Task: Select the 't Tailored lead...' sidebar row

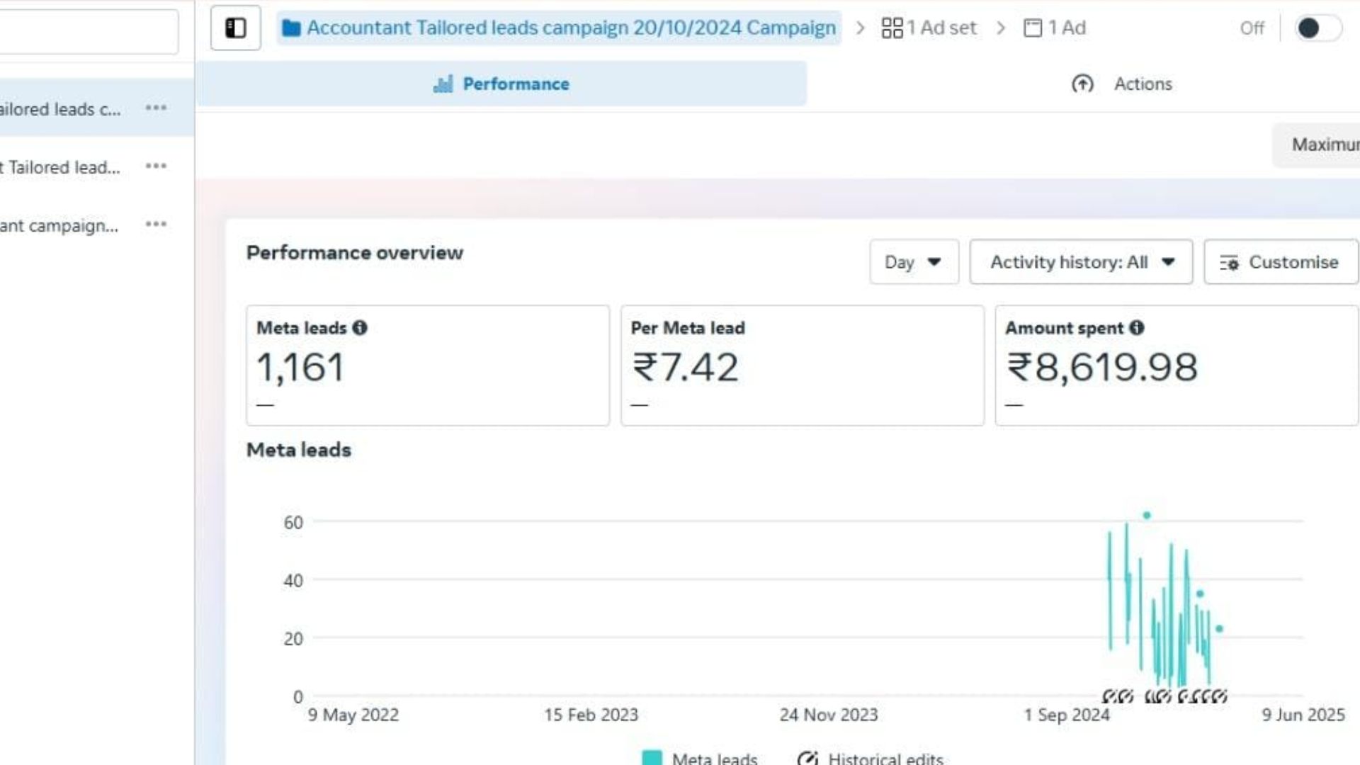Action: coord(97,166)
